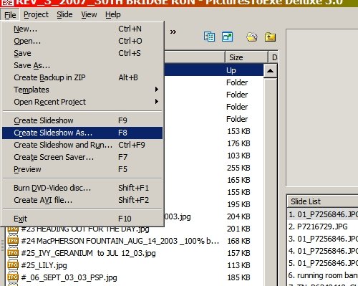Show more toolbar buttons via chevron
The image size is (358, 286).
[173, 32]
